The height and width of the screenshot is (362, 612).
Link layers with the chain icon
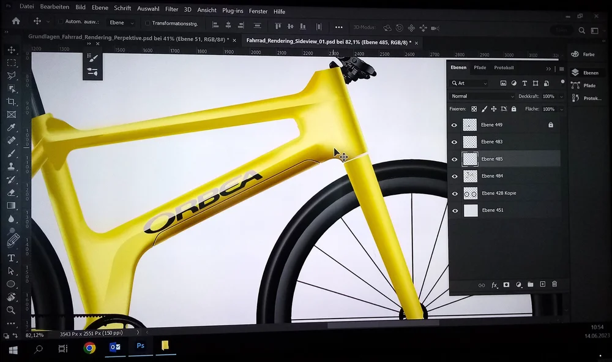(x=482, y=285)
